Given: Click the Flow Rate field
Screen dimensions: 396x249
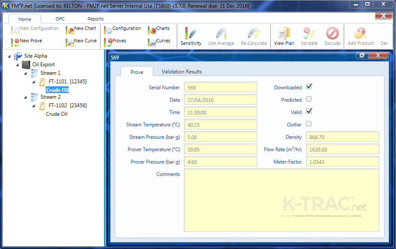Looking at the screenshot, I should [x=343, y=149].
